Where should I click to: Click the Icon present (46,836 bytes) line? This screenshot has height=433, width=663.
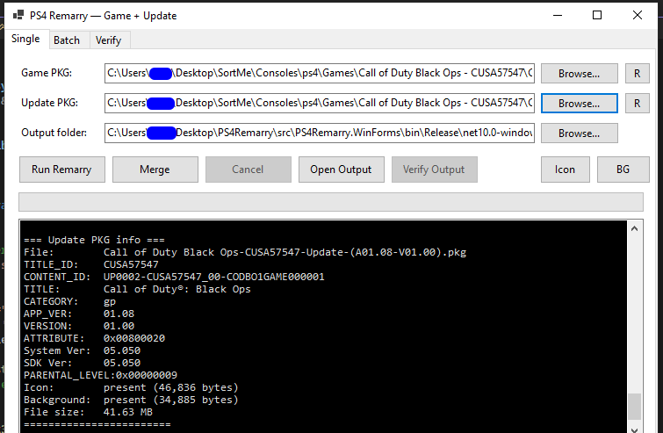[131, 387]
